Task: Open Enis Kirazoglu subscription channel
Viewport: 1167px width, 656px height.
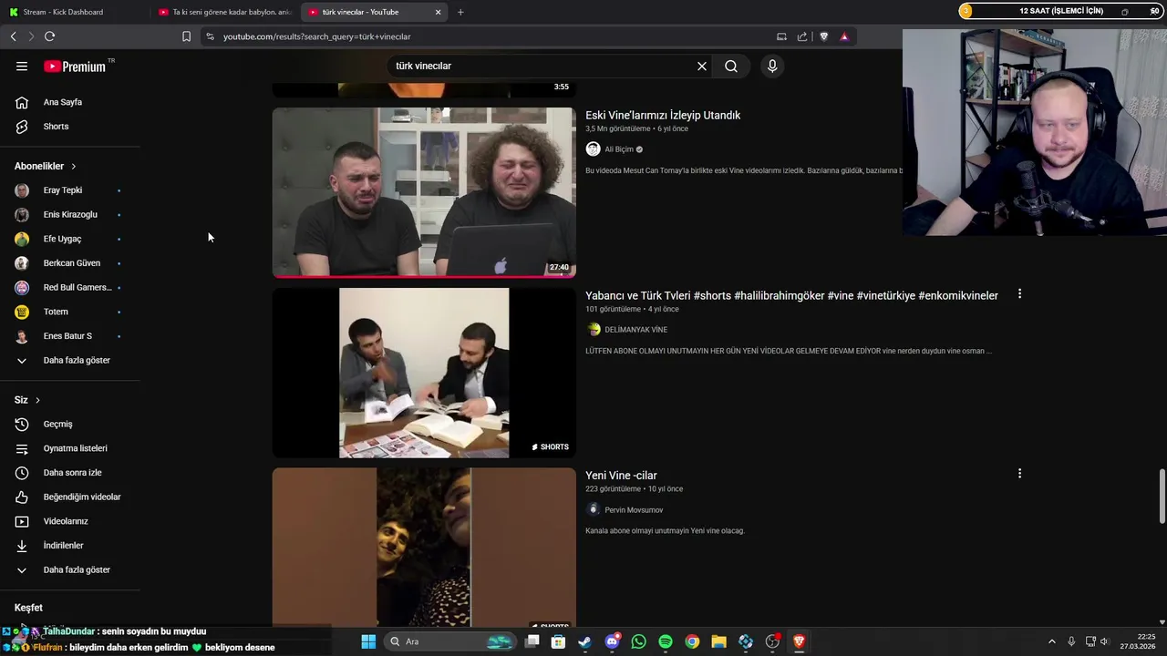Action: pyautogui.click(x=70, y=215)
